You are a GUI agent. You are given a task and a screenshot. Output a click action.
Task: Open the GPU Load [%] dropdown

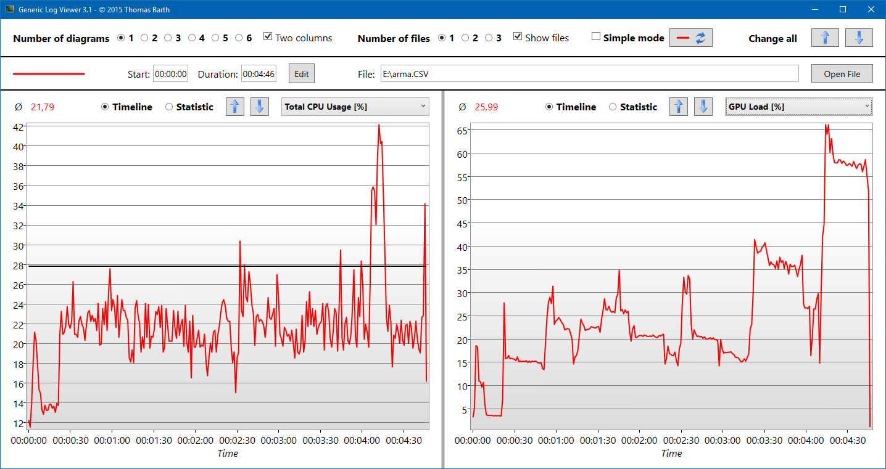(x=799, y=107)
